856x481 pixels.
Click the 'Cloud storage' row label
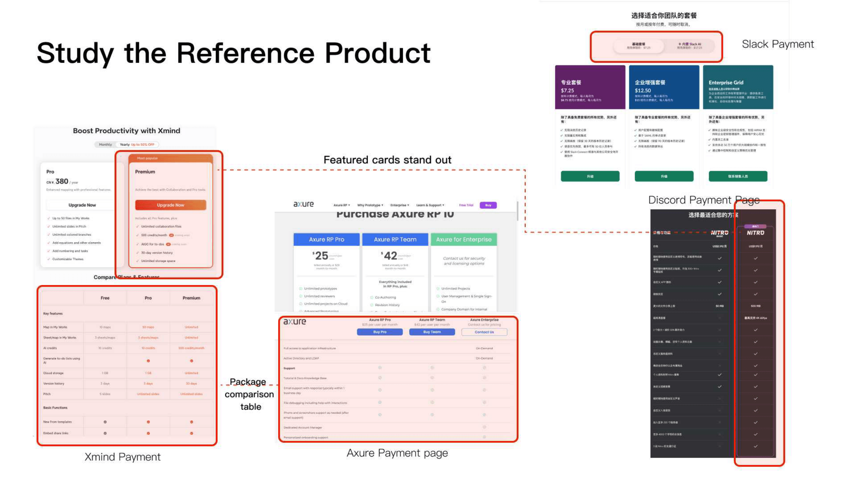click(53, 373)
